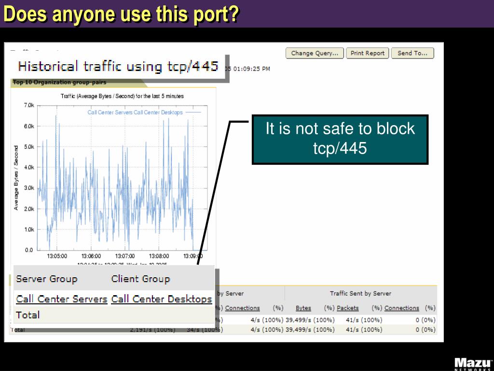Screen dimensions: 494x371
Task: Click the 7.0k y-axis label
Action: pos(29,105)
